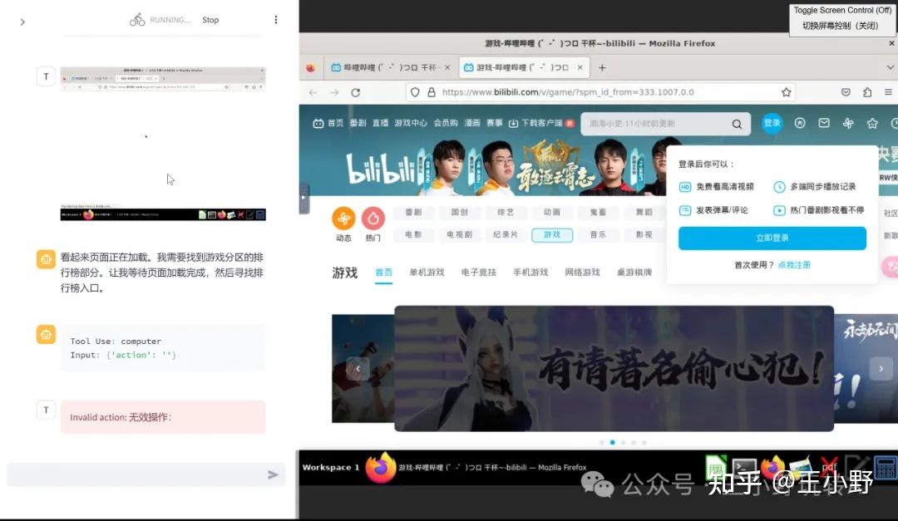Close the 游戏-哔哩哔哩 tab
The image size is (898, 521).
click(x=580, y=67)
